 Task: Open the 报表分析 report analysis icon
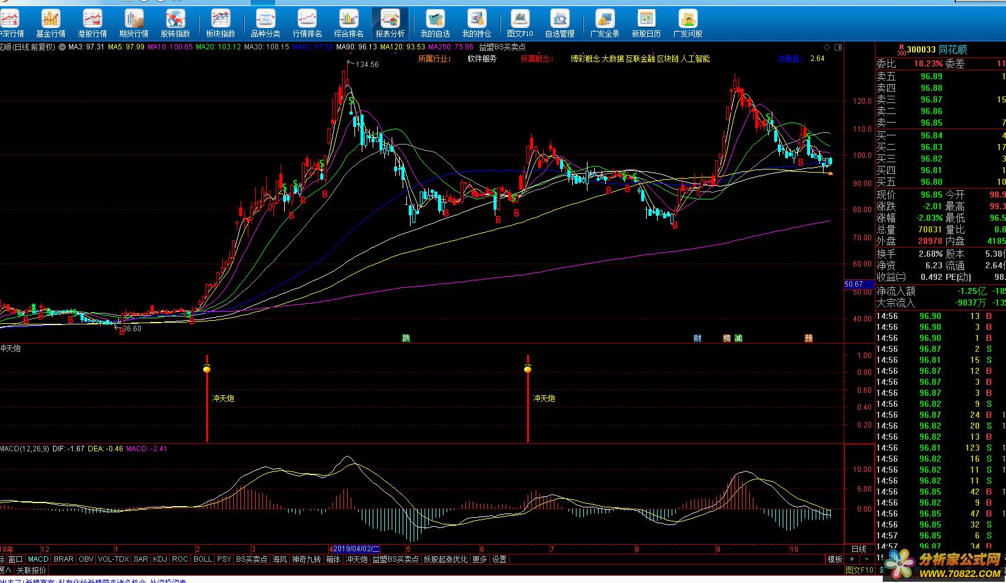click(x=390, y=24)
